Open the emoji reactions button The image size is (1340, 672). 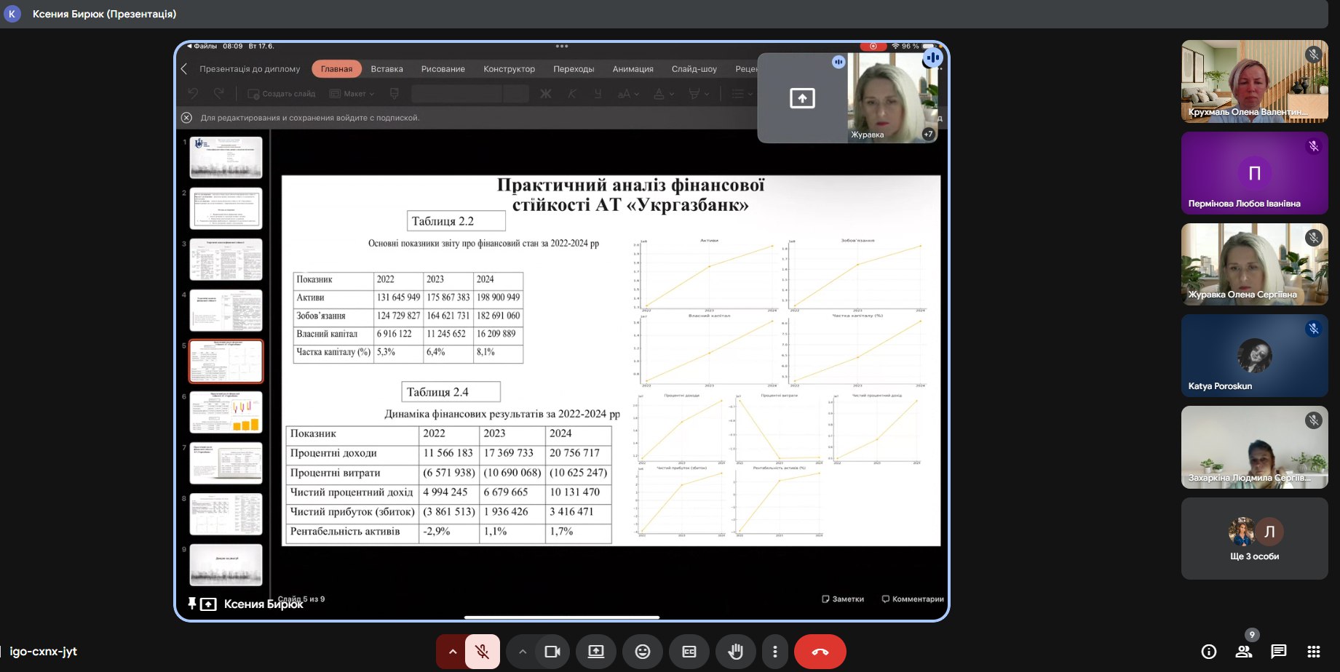point(643,652)
